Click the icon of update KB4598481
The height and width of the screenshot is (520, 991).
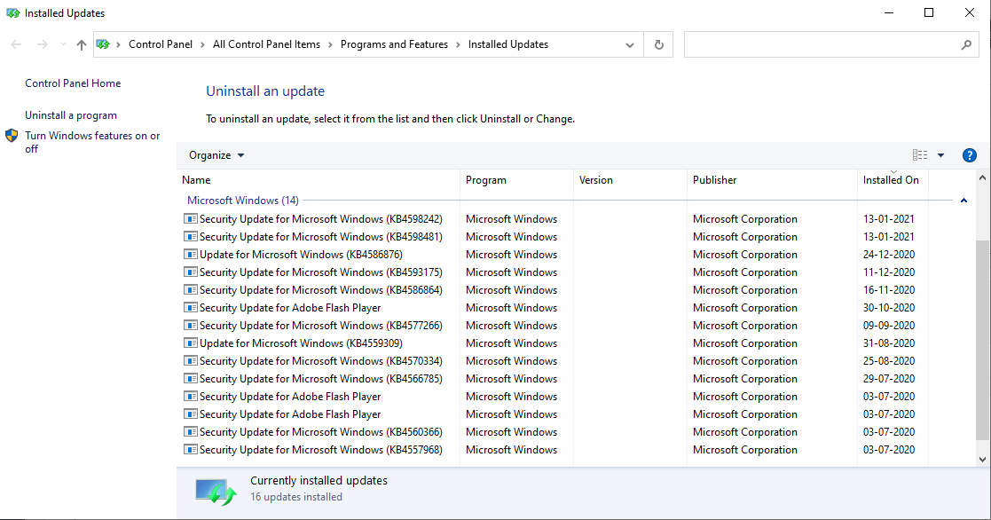pos(190,236)
